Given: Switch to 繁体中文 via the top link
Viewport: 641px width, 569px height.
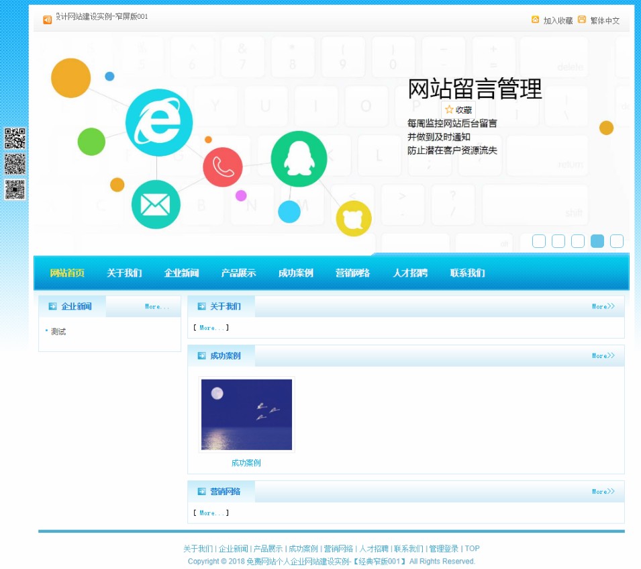Looking at the screenshot, I should click(x=605, y=20).
